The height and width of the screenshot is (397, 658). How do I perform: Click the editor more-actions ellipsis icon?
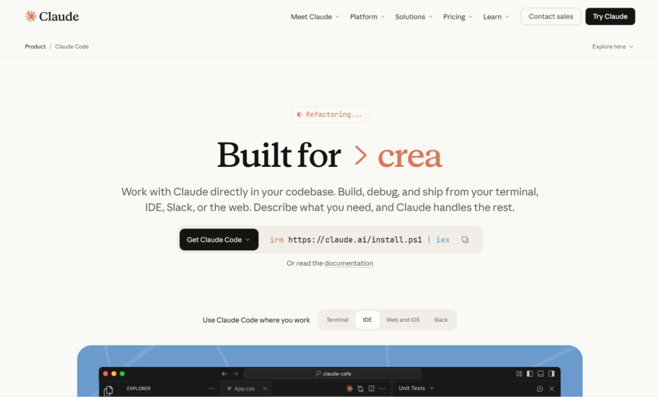[382, 389]
